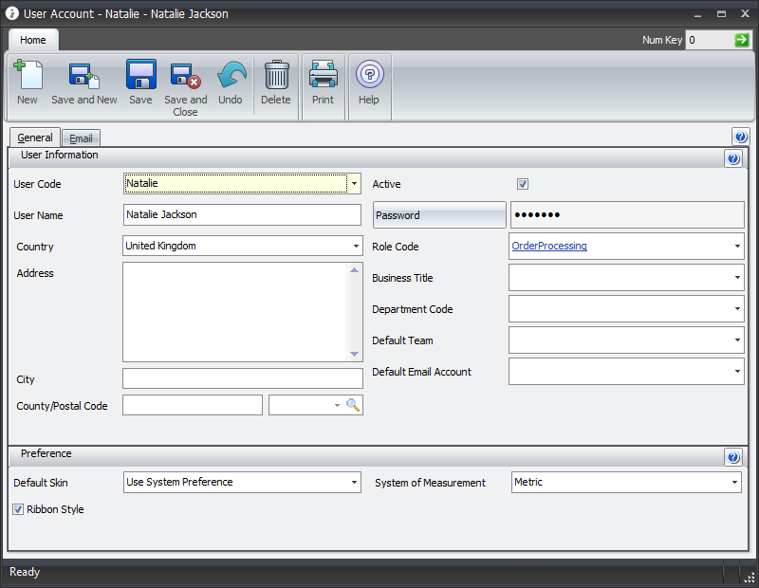Click the postal code search magnifier
Image resolution: width=759 pixels, height=588 pixels.
coord(353,405)
